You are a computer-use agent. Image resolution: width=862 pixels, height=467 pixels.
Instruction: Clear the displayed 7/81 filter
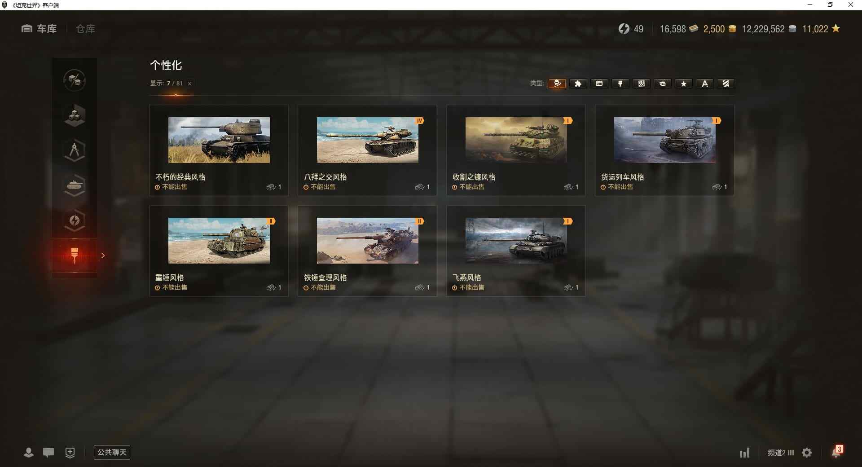pyautogui.click(x=189, y=84)
